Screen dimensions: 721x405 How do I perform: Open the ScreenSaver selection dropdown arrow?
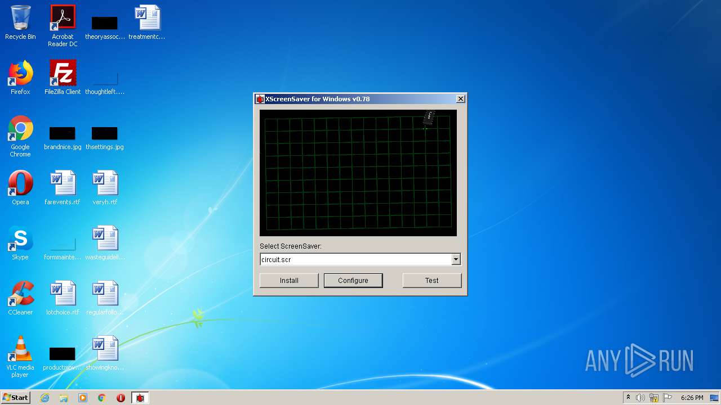(456, 259)
